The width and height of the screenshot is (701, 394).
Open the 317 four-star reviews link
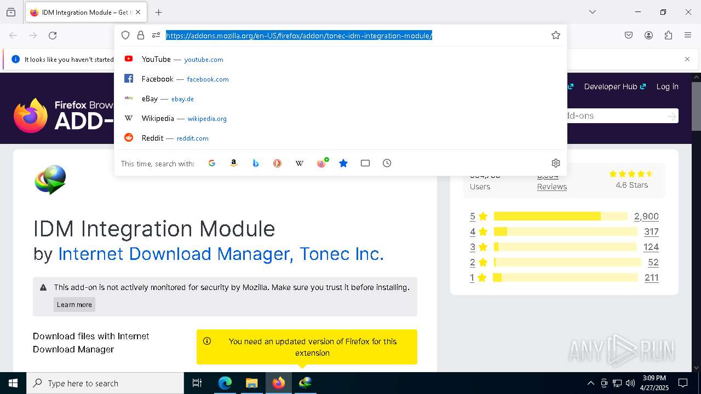[651, 231]
